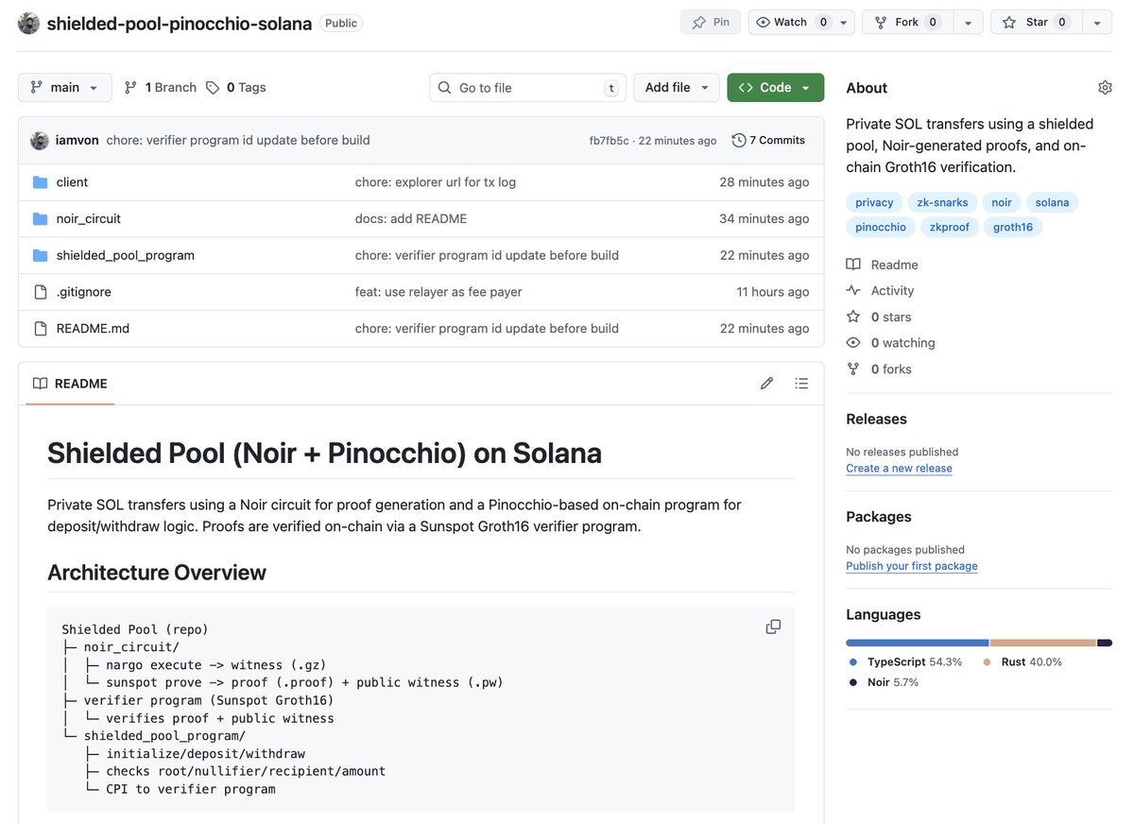Open the Add file dropdown
This screenshot has width=1134, height=824.
676,87
